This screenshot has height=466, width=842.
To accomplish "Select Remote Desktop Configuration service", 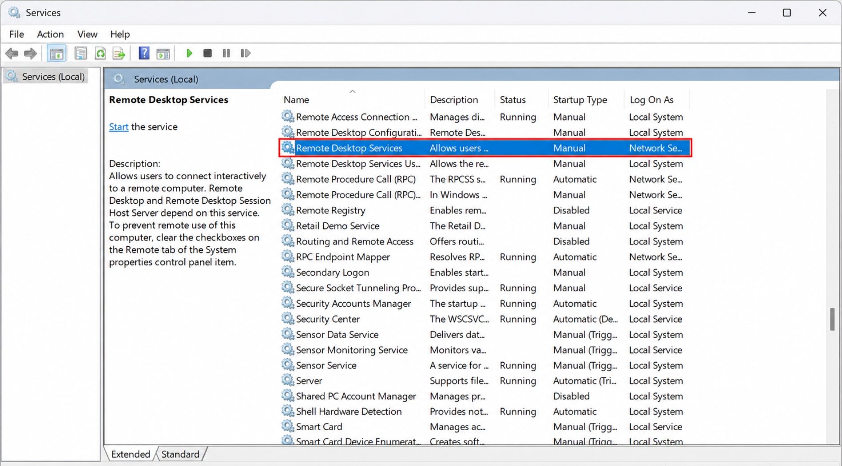I will (485, 133).
